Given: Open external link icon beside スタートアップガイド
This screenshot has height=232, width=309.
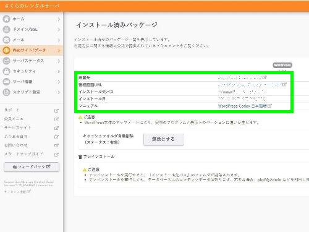Looking at the screenshot, I should point(56,154).
